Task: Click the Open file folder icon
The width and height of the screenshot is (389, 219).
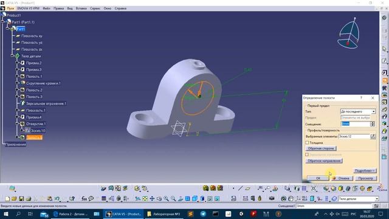Action: tap(15, 198)
